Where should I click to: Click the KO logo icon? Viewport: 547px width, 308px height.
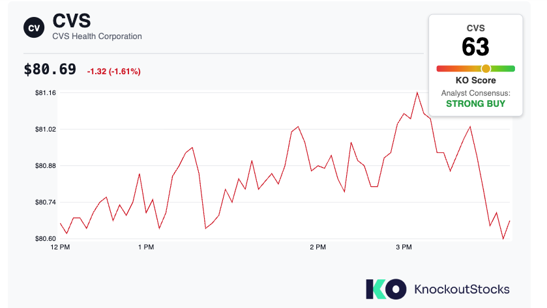[386, 289]
